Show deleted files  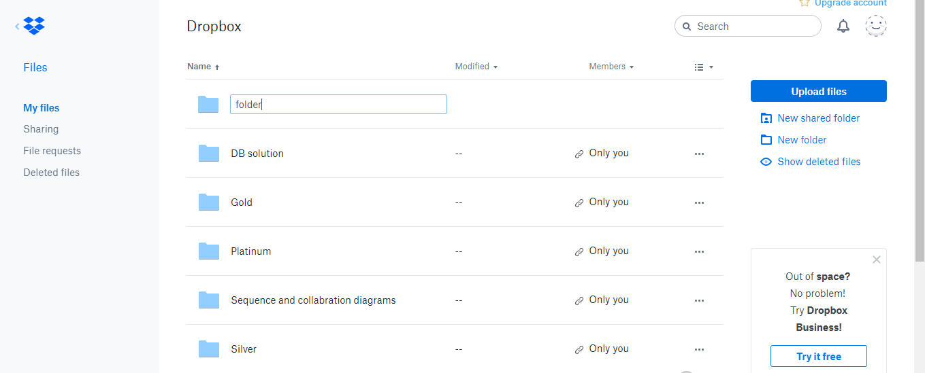pos(810,162)
